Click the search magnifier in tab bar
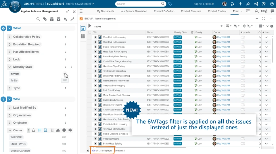This screenshot has height=154, width=276. 257,11
